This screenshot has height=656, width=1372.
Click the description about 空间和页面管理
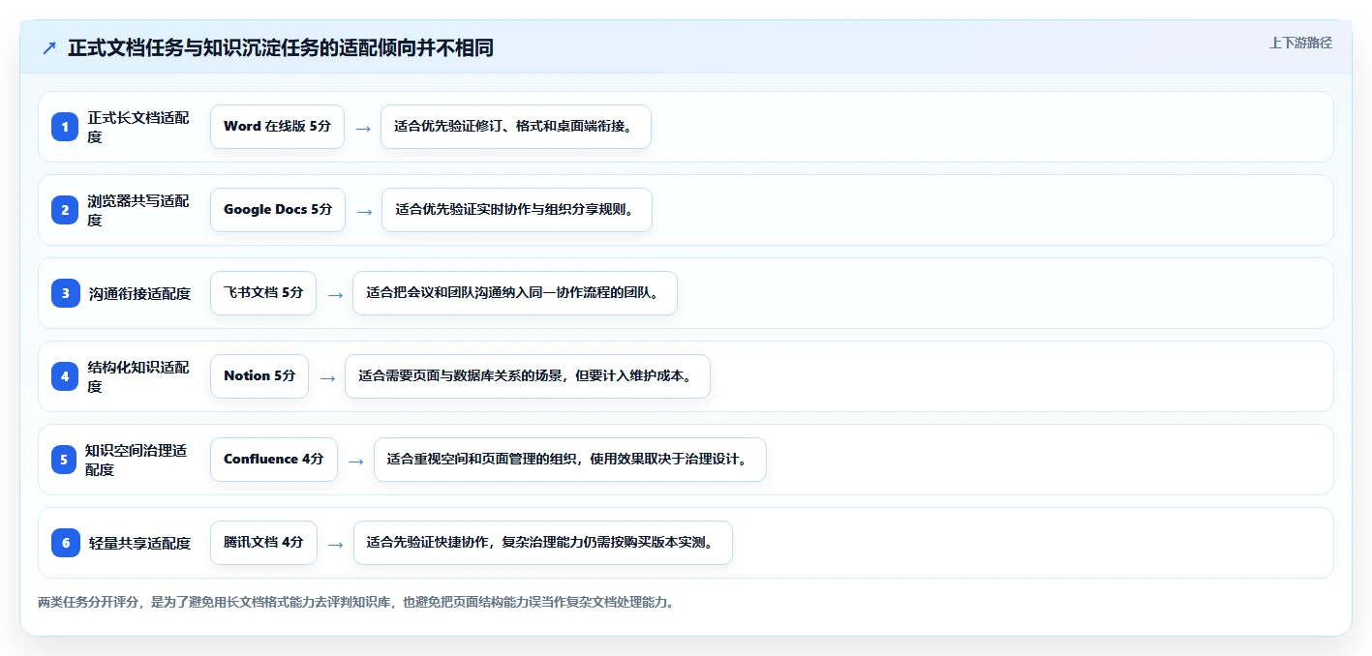pos(570,460)
